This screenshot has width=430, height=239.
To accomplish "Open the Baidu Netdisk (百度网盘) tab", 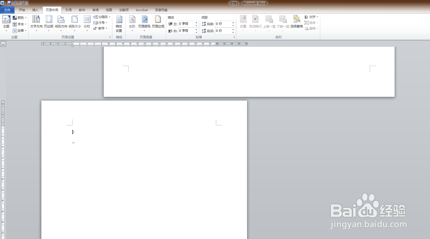I will point(161,10).
